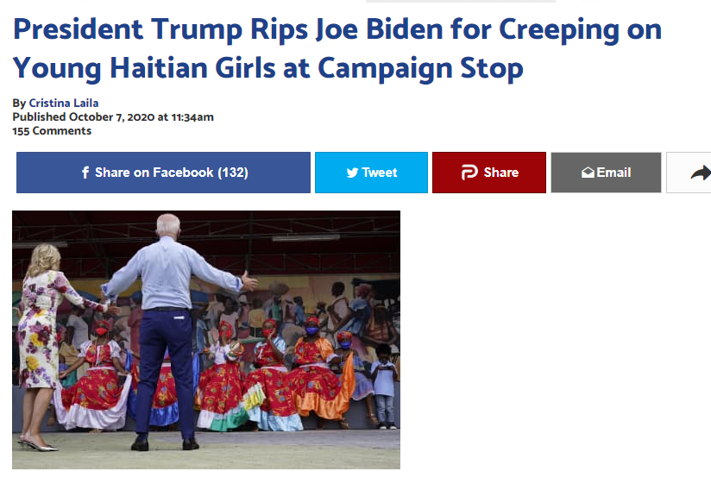Screen dimensions: 711x484
Task: Open the article photo of dancers
Action: point(206,339)
